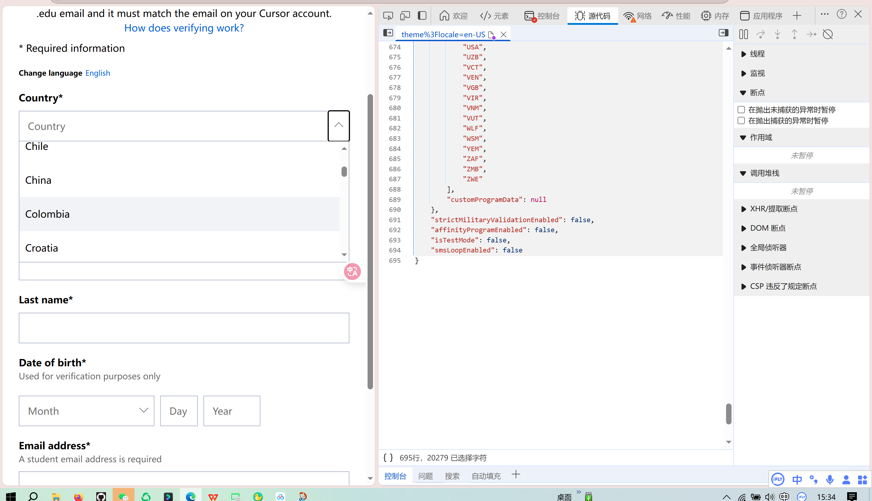The image size is (872, 501).
Task: Enable pause on uncaught exceptions checkbox
Action: coord(741,110)
